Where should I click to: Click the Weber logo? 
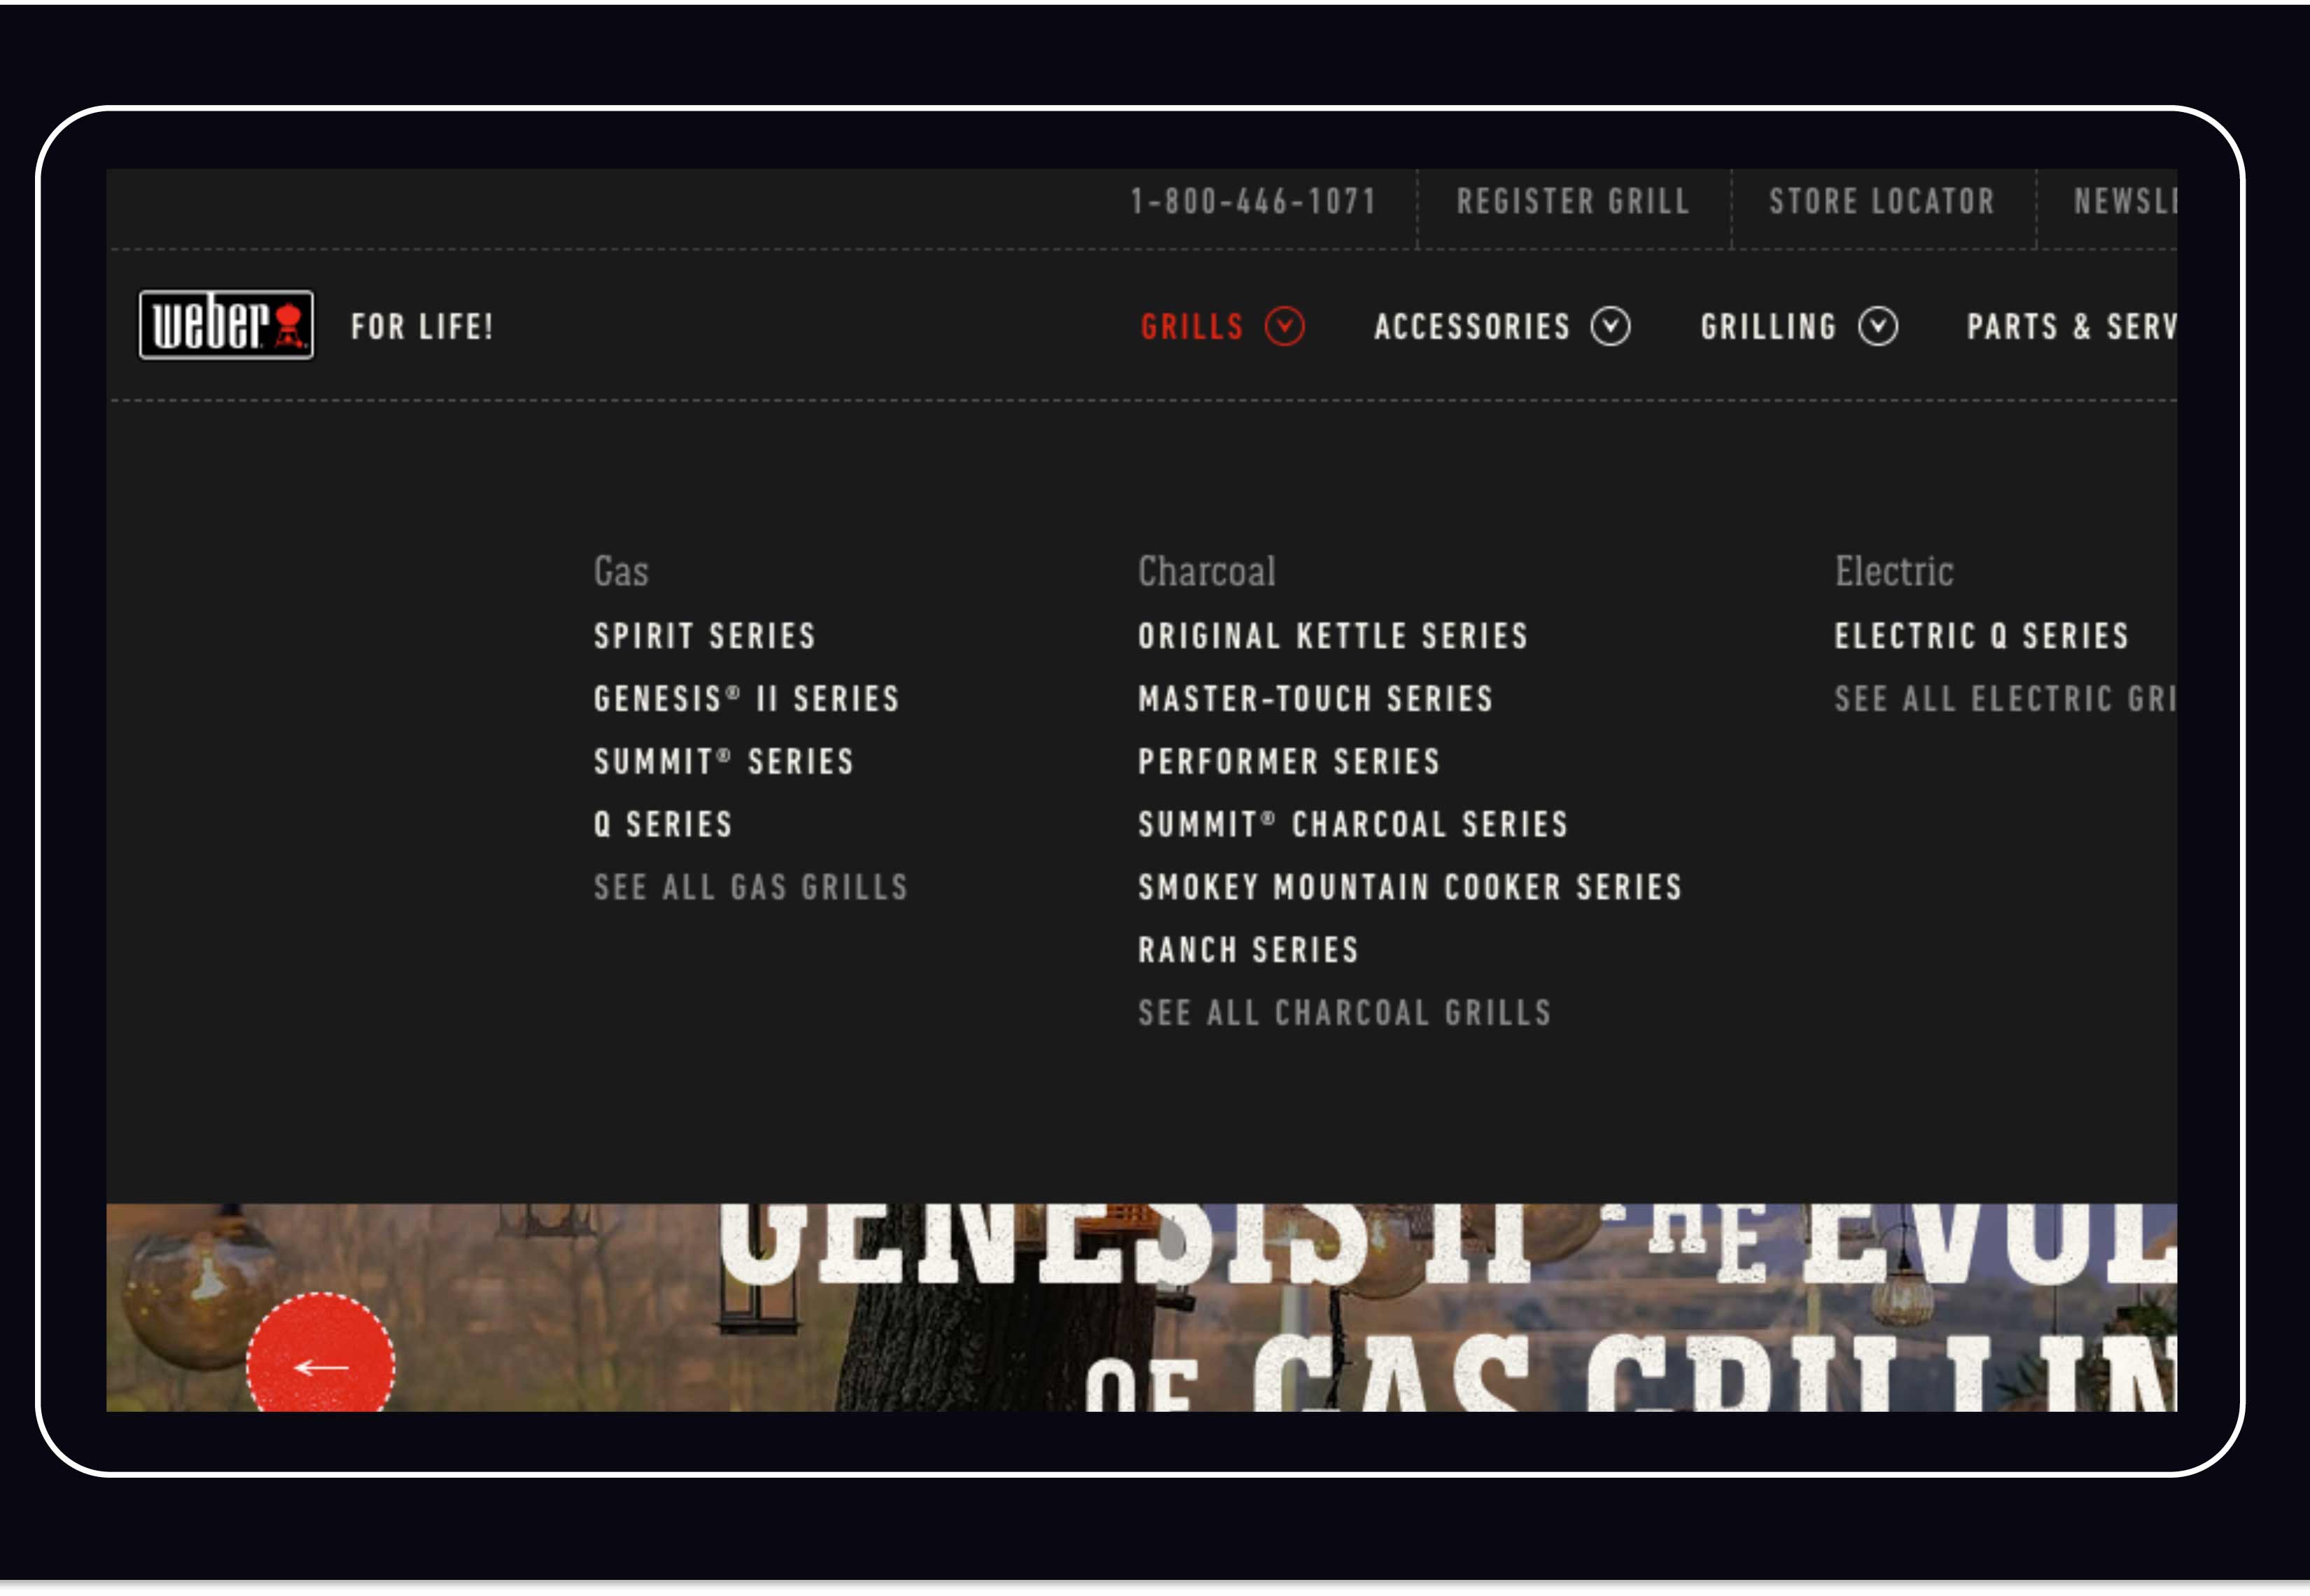[x=226, y=326]
